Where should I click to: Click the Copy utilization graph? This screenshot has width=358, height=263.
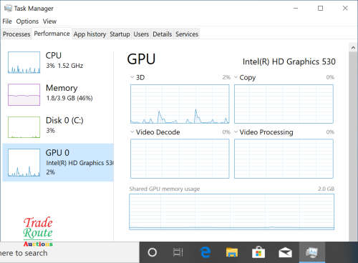(284, 104)
